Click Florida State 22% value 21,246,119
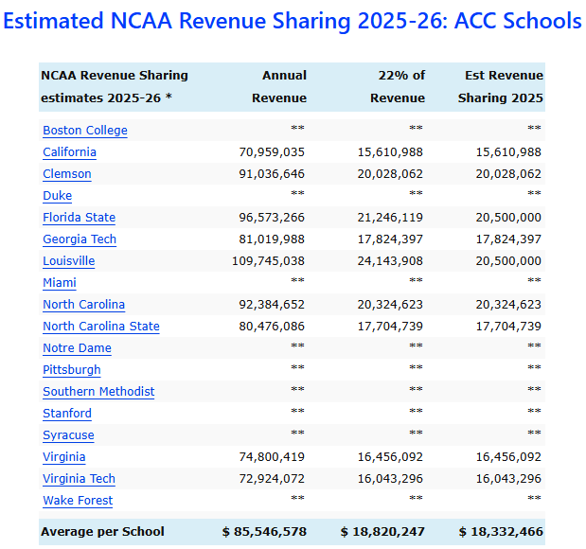This screenshot has width=586, height=549. click(x=390, y=218)
